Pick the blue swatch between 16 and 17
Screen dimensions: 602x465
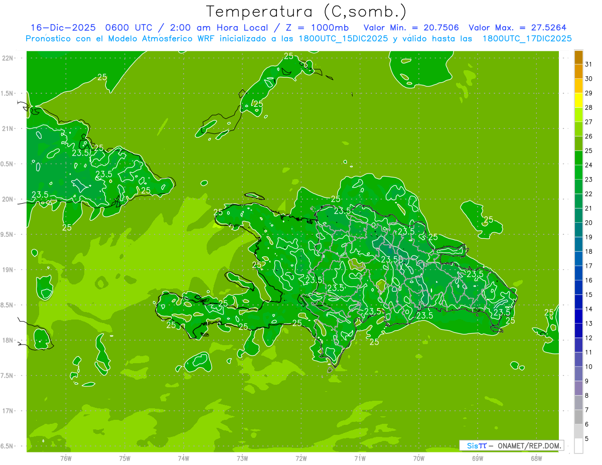click(x=578, y=273)
